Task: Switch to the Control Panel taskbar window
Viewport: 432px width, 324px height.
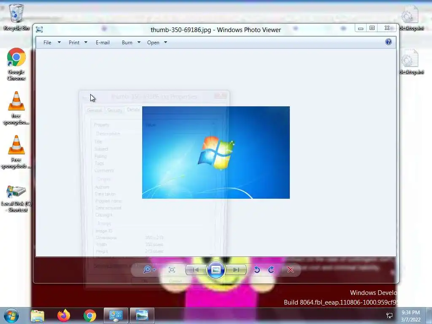Action: (x=116, y=316)
